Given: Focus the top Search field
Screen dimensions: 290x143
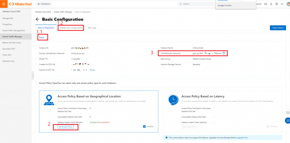Looking at the screenshot, I should pos(196,4).
